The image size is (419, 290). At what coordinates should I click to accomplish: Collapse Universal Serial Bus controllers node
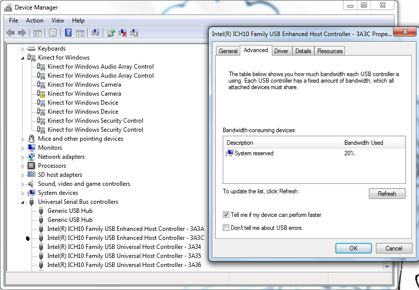[23, 202]
